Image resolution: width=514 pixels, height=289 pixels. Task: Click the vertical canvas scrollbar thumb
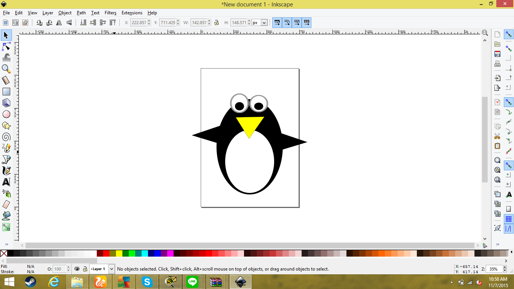485,139
